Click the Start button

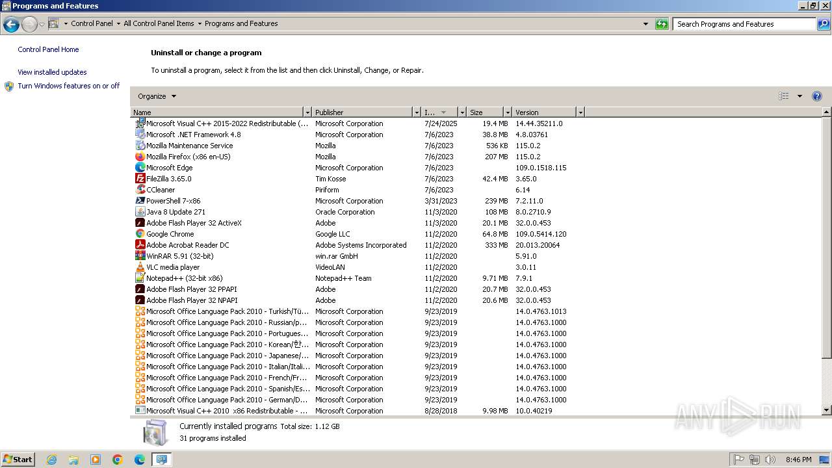[x=18, y=460]
